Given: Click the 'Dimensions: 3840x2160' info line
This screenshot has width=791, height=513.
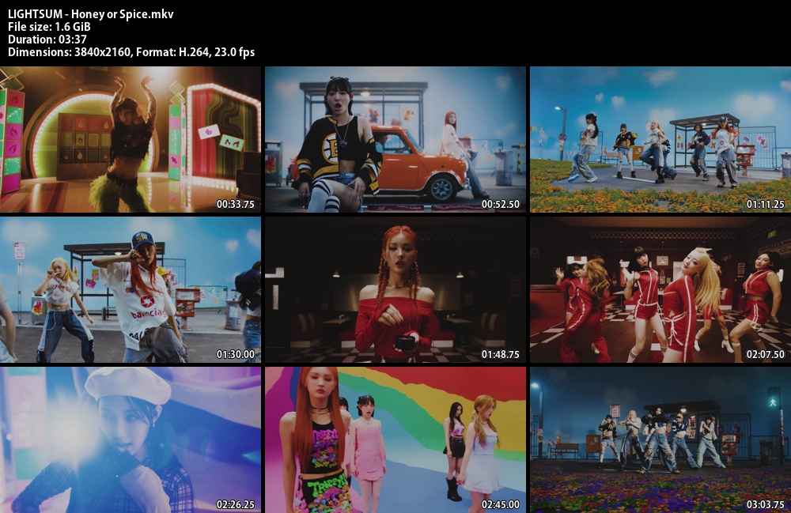Looking at the screenshot, I should pos(131,52).
